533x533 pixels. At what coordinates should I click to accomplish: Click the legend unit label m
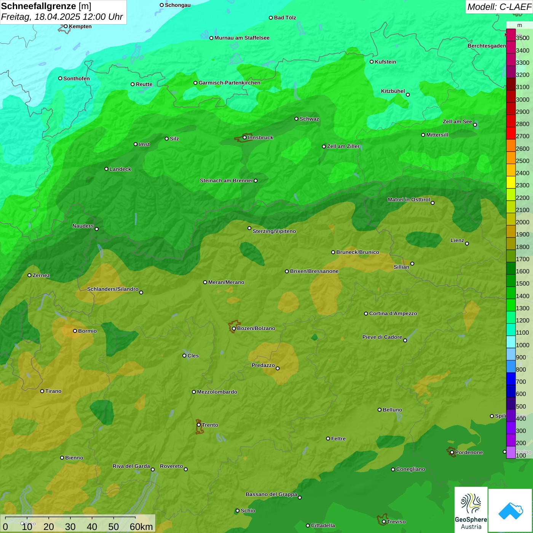pyautogui.click(x=520, y=25)
